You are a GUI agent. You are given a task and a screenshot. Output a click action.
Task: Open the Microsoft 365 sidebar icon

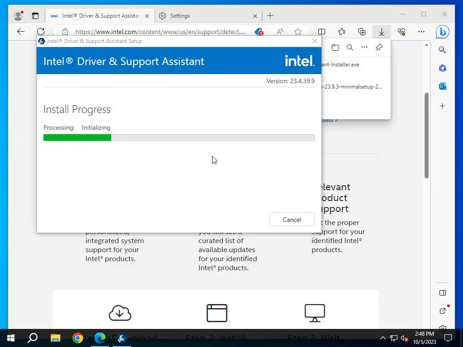tap(442, 68)
